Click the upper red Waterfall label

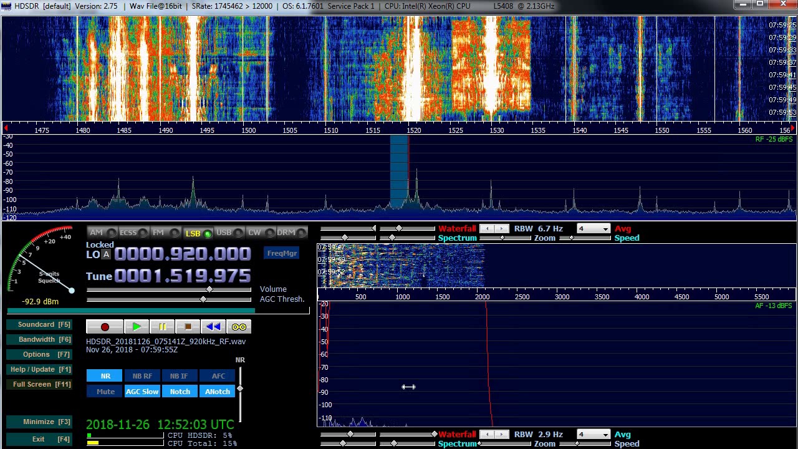pos(457,229)
